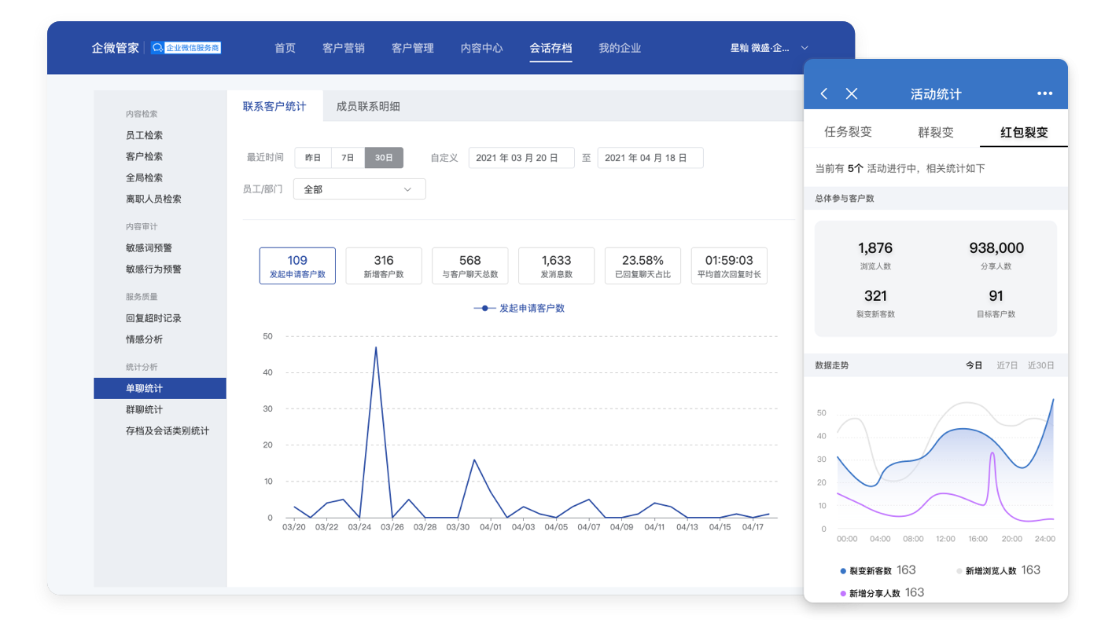1101x641 pixels.
Task: Select the 昨日 time range option
Action: 313,158
